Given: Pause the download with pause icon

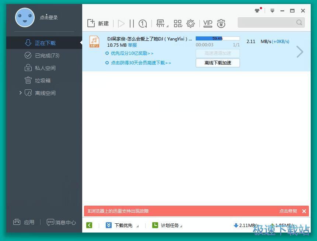Looking at the screenshot, I should coord(132,24).
